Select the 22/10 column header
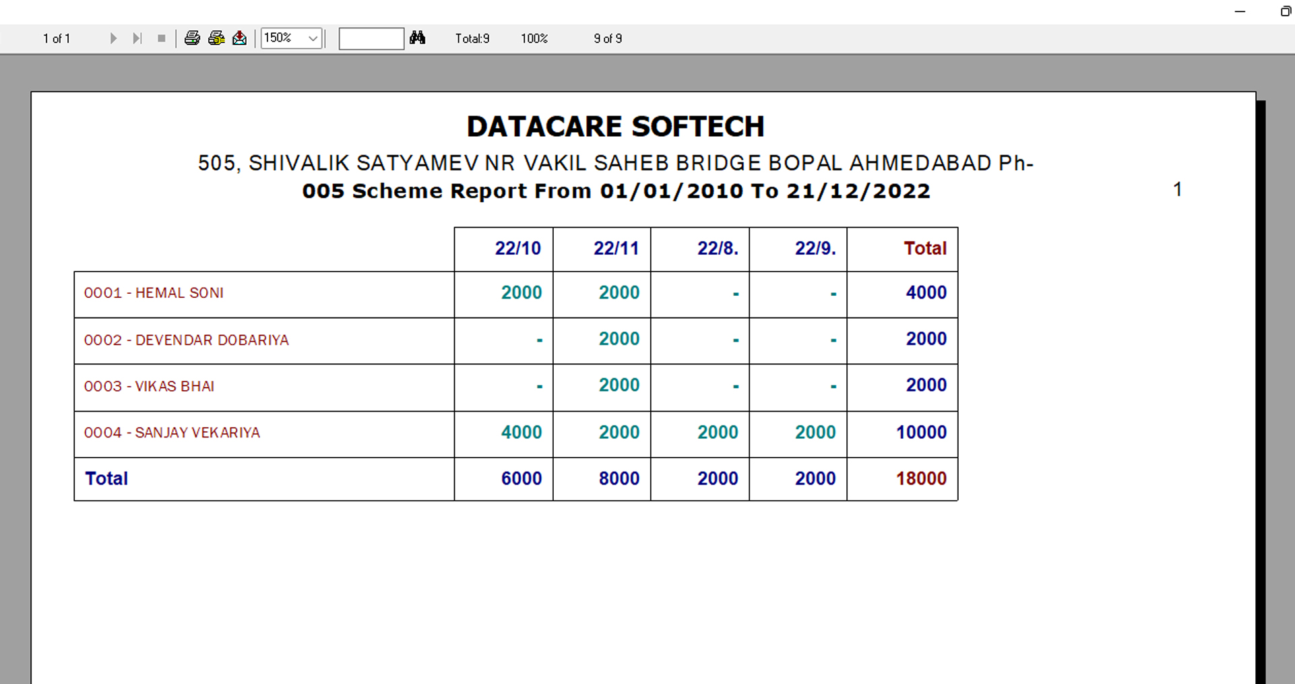Viewport: 1295px width, 684px height. pyautogui.click(x=518, y=249)
